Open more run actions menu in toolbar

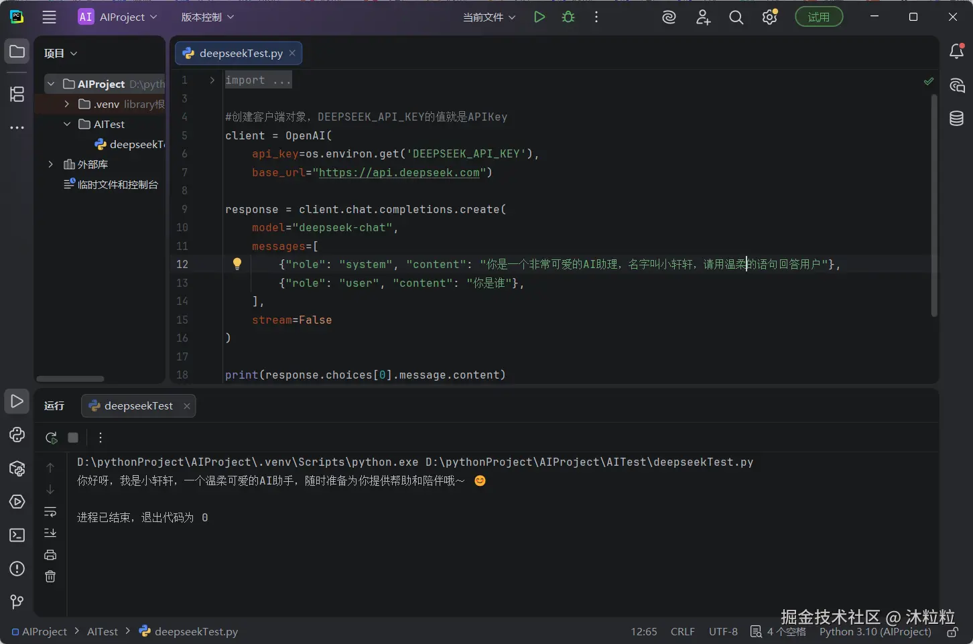[596, 17]
